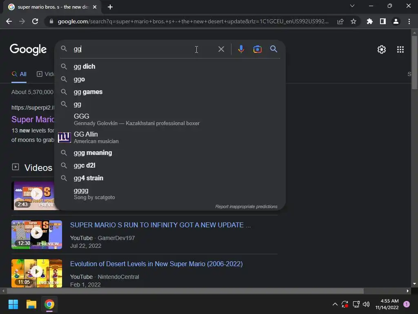Viewport: 418px width, 314px height.
Task: View site information lock icon
Action: click(51, 21)
